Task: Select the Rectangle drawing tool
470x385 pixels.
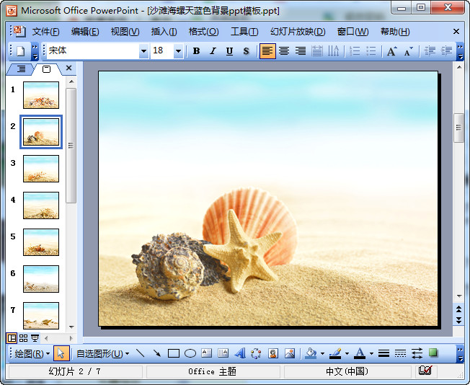Action: coord(173,353)
